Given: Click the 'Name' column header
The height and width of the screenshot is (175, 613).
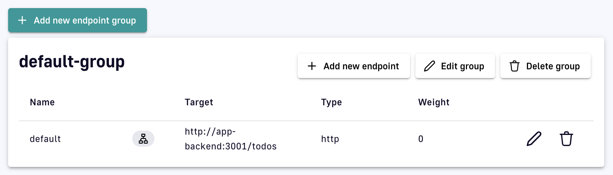Looking at the screenshot, I should tap(42, 102).
